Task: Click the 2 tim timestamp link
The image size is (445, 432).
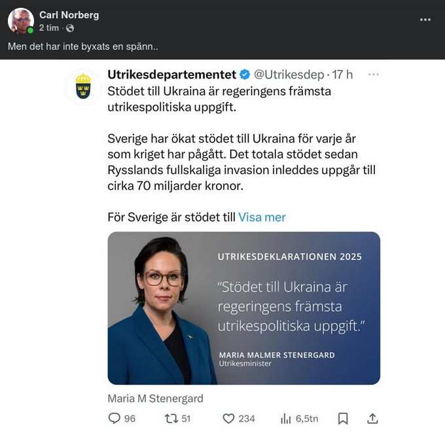Action: (x=49, y=28)
